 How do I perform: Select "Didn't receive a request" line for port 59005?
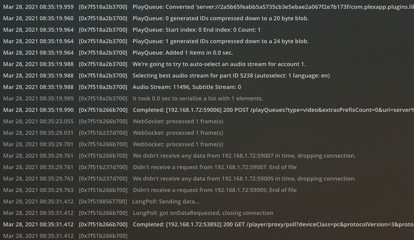click(x=215, y=190)
